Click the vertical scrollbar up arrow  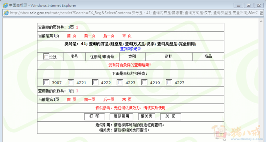(x=261, y=21)
